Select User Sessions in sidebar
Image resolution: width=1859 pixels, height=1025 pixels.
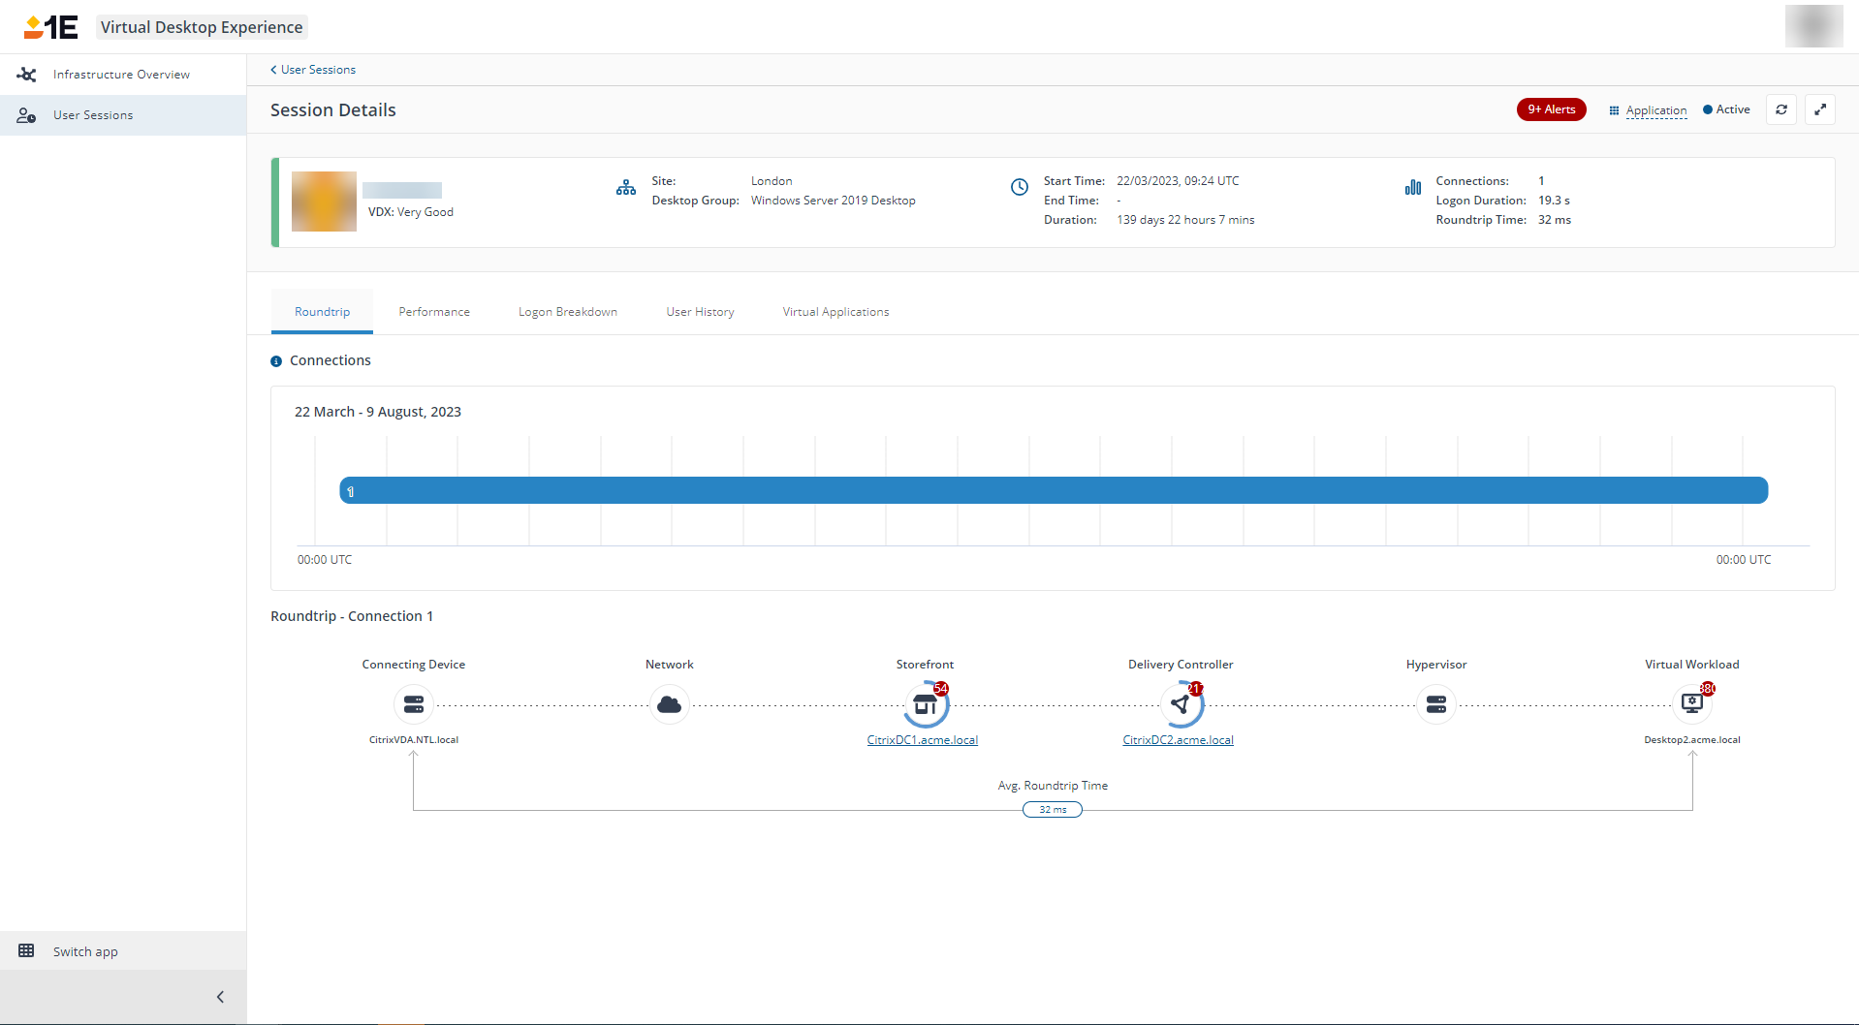click(x=123, y=115)
